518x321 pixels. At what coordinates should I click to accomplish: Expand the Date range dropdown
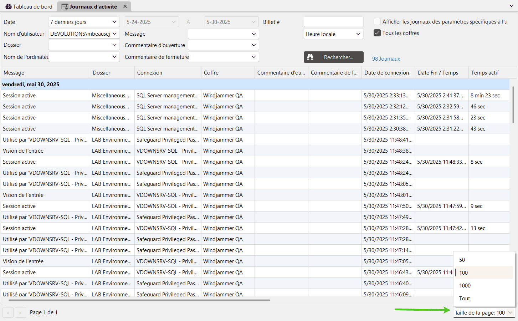click(114, 22)
